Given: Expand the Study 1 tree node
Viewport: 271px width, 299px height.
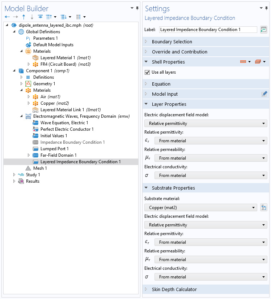Looking at the screenshot, I should point(14,175).
